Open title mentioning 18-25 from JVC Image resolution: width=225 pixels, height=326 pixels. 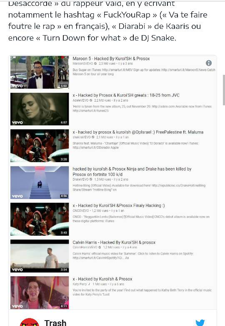coord(126,95)
